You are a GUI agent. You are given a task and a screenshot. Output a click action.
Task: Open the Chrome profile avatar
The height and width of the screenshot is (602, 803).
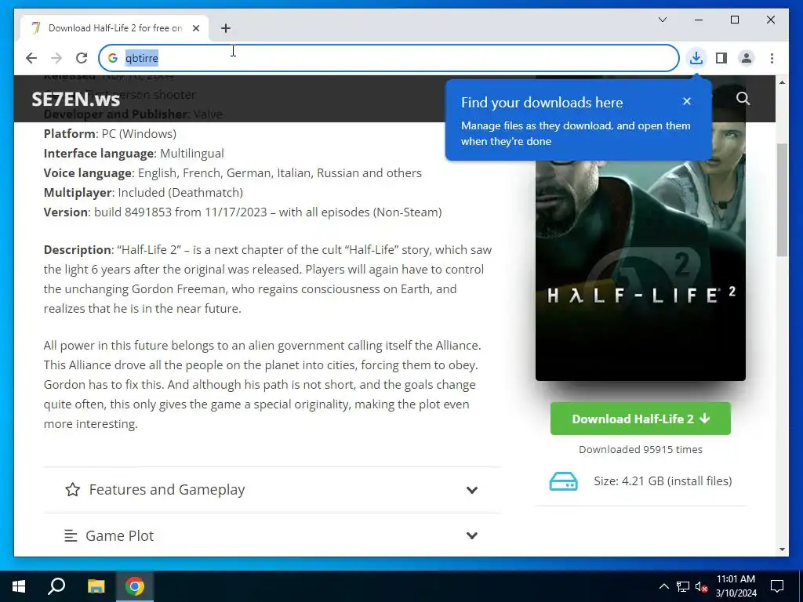point(747,58)
